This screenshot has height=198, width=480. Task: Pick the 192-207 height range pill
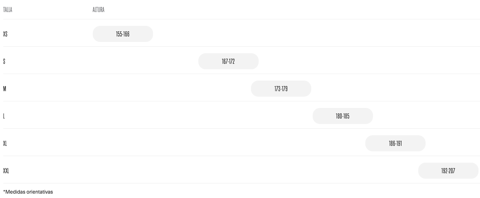(x=448, y=171)
